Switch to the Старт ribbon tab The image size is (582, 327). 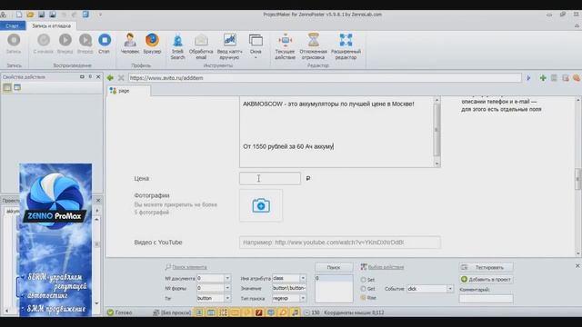[x=13, y=26]
